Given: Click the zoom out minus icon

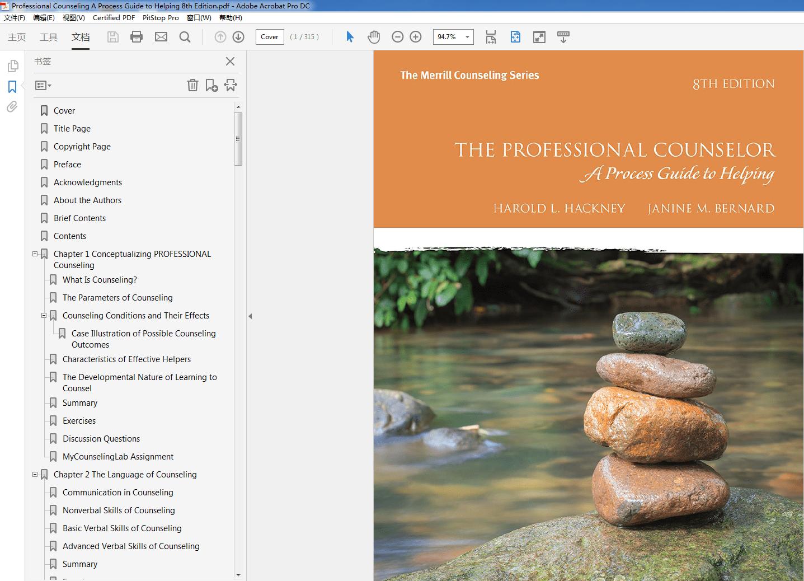Looking at the screenshot, I should [398, 37].
